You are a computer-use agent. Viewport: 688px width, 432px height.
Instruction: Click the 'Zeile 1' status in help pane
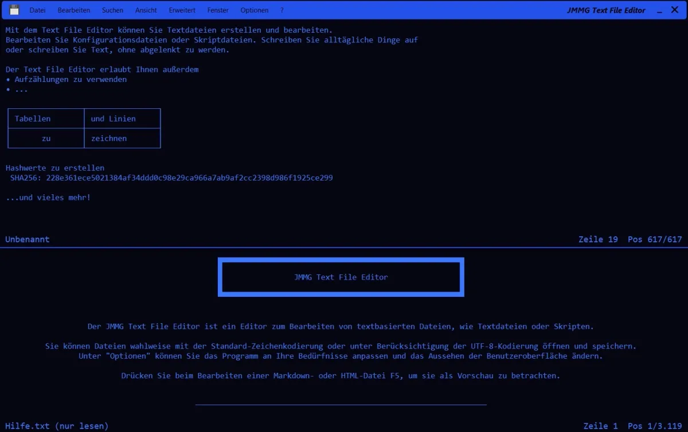[x=600, y=426]
